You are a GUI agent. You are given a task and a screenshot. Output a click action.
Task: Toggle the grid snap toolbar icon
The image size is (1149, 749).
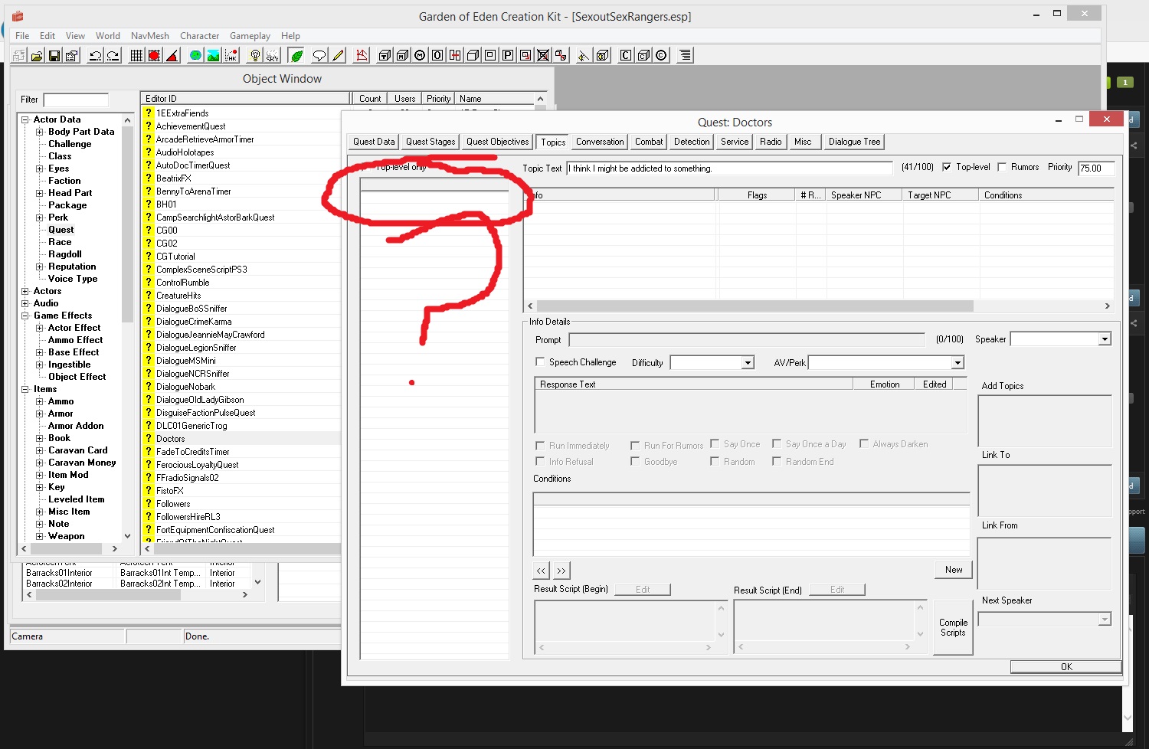pos(136,55)
